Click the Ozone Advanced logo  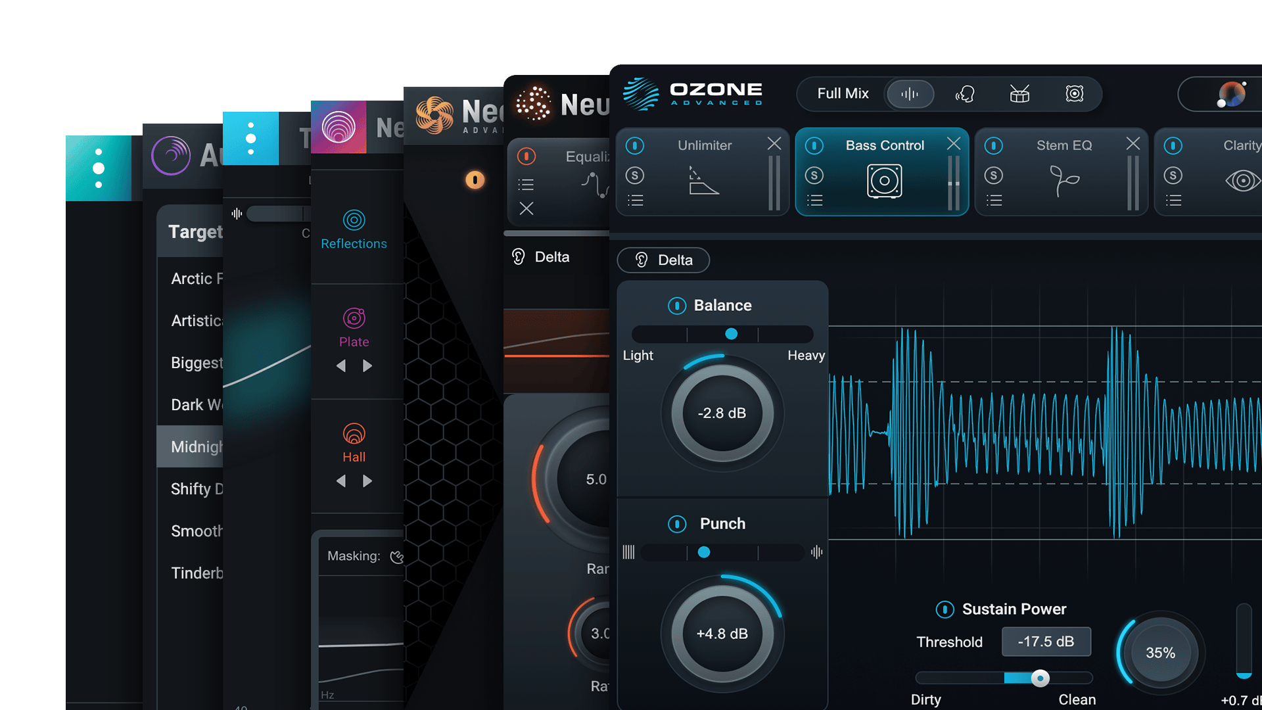693,93
